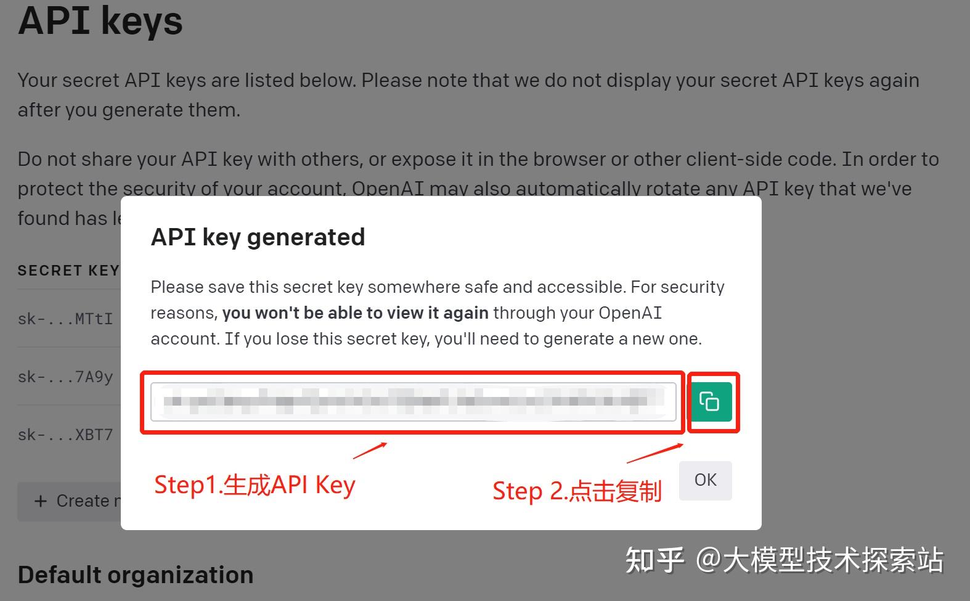Click the Step 2 点击复制 annotation
The image size is (970, 601).
tap(577, 491)
